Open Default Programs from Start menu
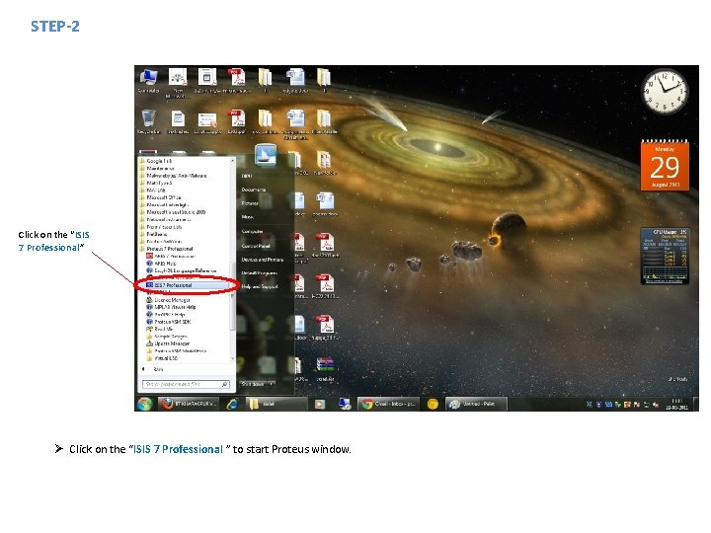Viewport: 711px width, 533px height. pyautogui.click(x=260, y=273)
